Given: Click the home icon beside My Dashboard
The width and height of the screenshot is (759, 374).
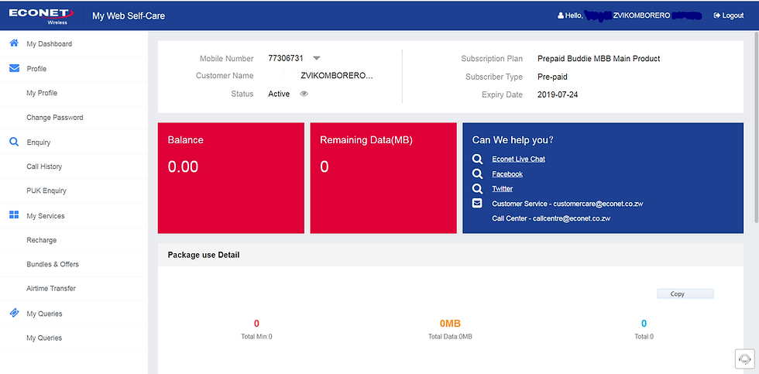Looking at the screenshot, I should (14, 43).
